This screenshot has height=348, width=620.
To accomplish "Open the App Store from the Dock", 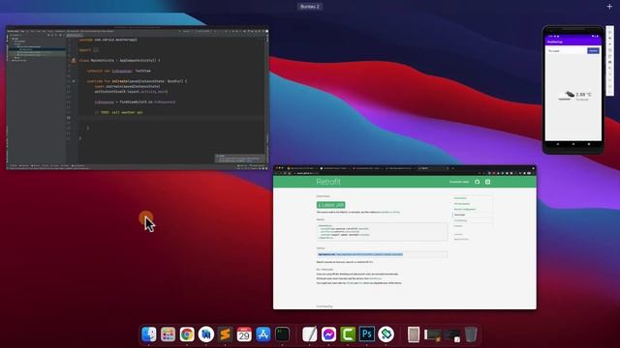I will coord(263,334).
